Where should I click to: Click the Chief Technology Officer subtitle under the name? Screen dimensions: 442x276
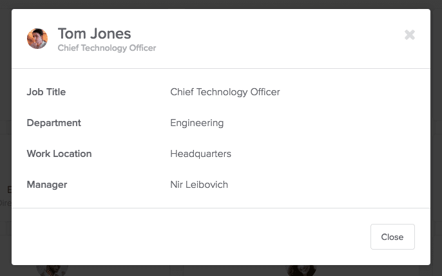click(107, 48)
